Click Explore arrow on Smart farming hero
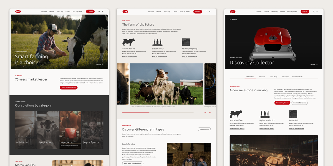Viewport: 333px width, 166px height. tap(102, 64)
